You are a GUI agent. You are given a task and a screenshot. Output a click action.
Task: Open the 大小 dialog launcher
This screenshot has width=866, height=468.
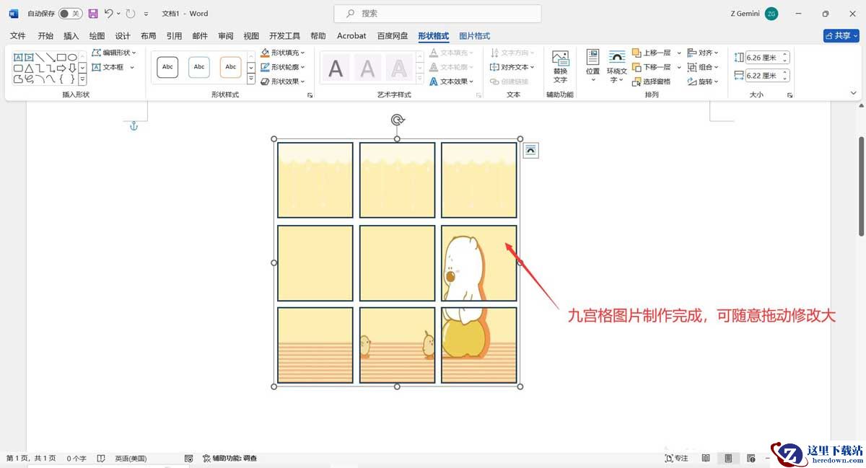click(x=790, y=95)
